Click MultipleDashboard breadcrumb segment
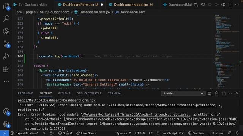This screenshot has width=243, height=136. click(55, 12)
